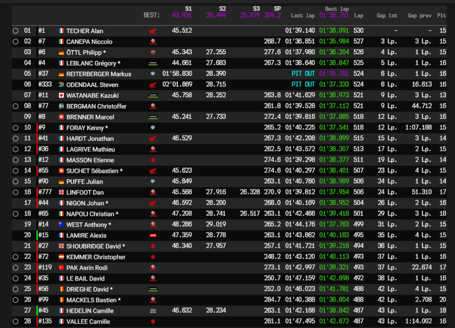Click the South African flag beside ODENDAAL Steven
The height and width of the screenshot is (328, 455).
61,85
